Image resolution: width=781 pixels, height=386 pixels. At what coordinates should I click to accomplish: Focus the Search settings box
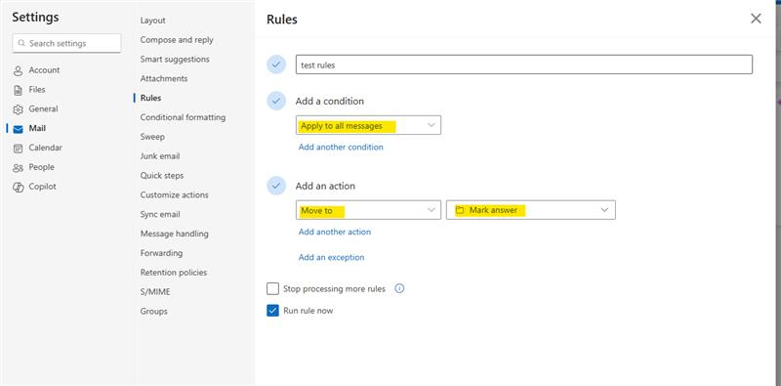coord(66,43)
